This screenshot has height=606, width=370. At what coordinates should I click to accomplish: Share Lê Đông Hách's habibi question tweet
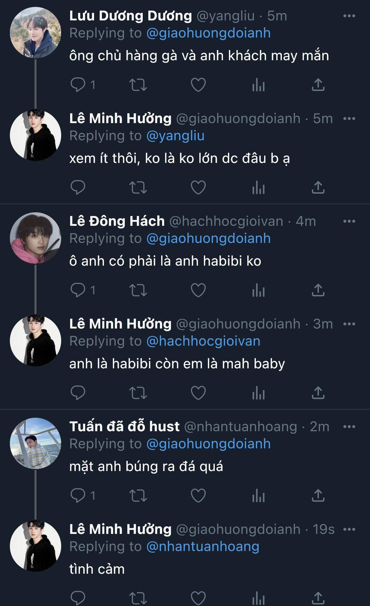pos(318,290)
